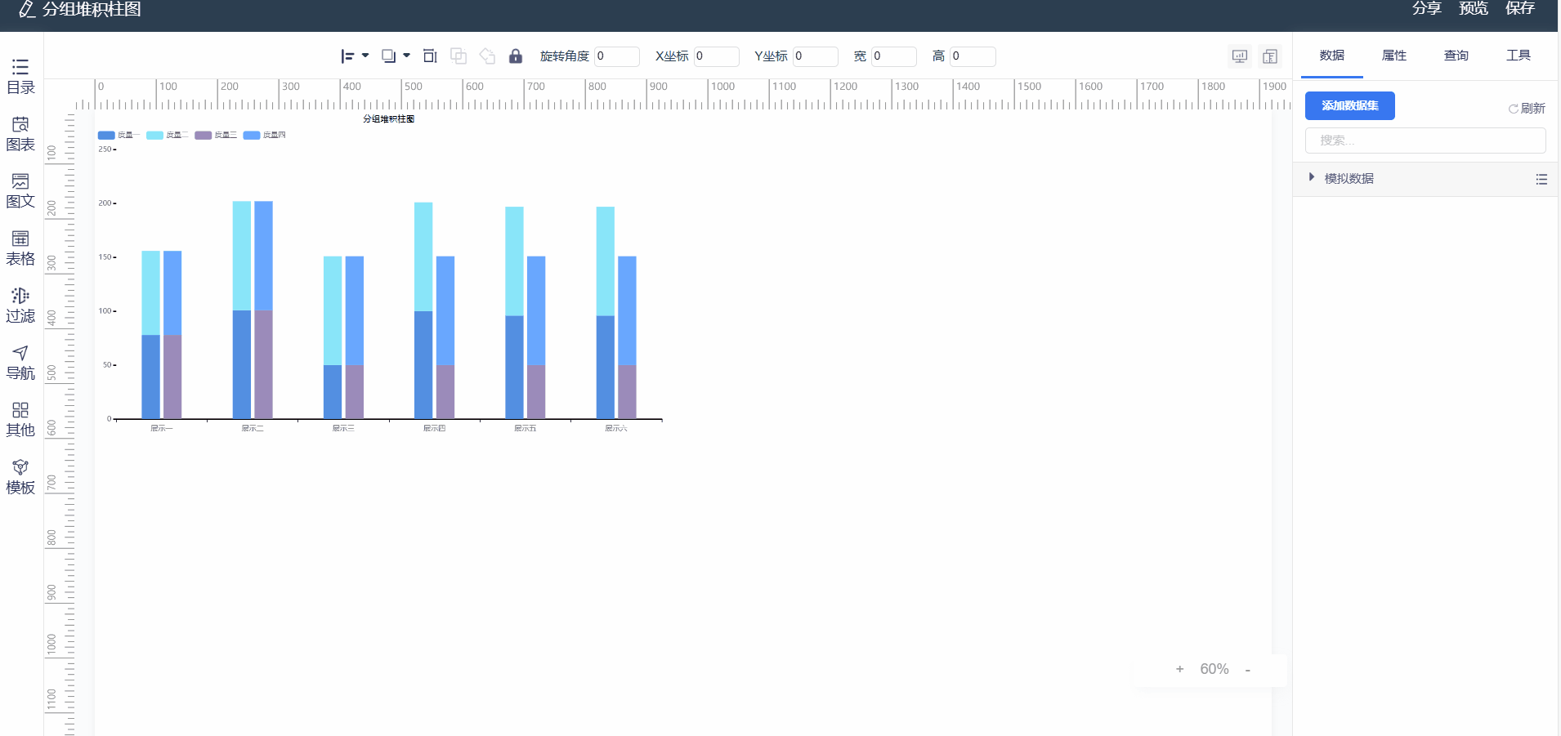Open the 导航 navigation panel
The image size is (1561, 736).
point(20,363)
